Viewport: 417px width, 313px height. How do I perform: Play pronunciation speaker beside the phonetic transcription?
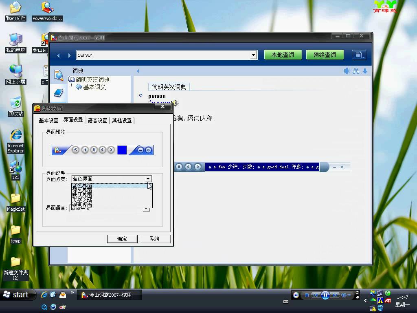175,103
